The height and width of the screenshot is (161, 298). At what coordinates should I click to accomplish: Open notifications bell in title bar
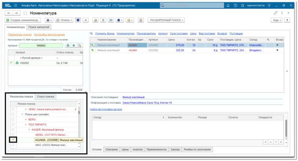point(228,6)
